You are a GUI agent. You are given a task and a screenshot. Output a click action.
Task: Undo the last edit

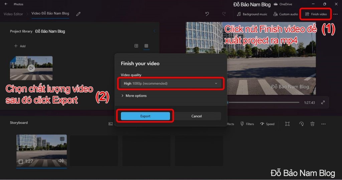(x=207, y=14)
